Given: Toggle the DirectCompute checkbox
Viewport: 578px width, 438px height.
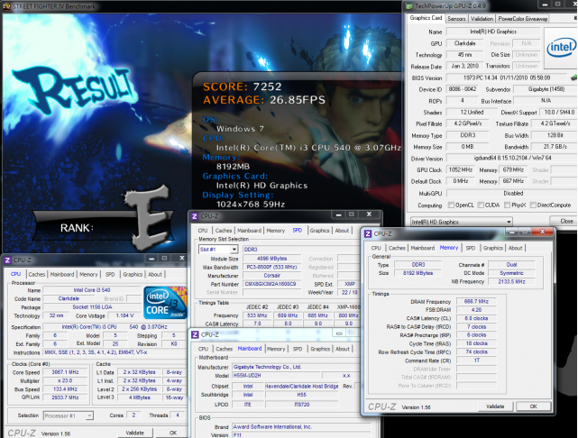Looking at the screenshot, I should pos(533,205).
